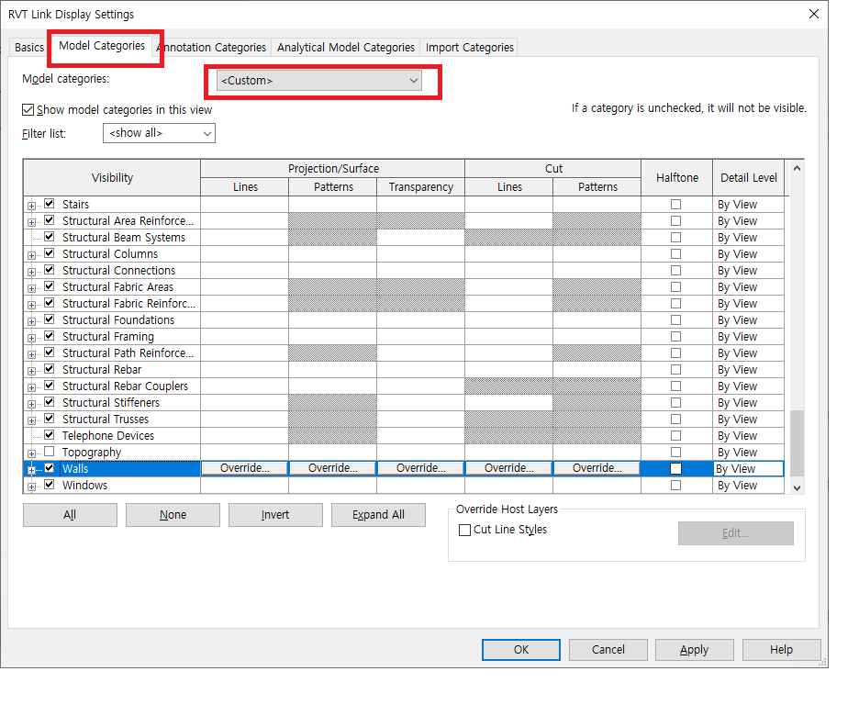This screenshot has width=859, height=705.
Task: Click OK to confirm settings
Action: [521, 650]
